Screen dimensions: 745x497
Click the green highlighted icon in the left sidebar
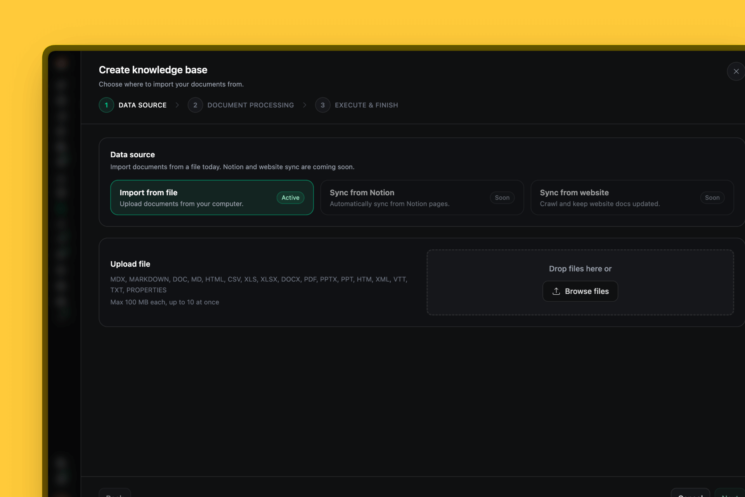tap(61, 209)
